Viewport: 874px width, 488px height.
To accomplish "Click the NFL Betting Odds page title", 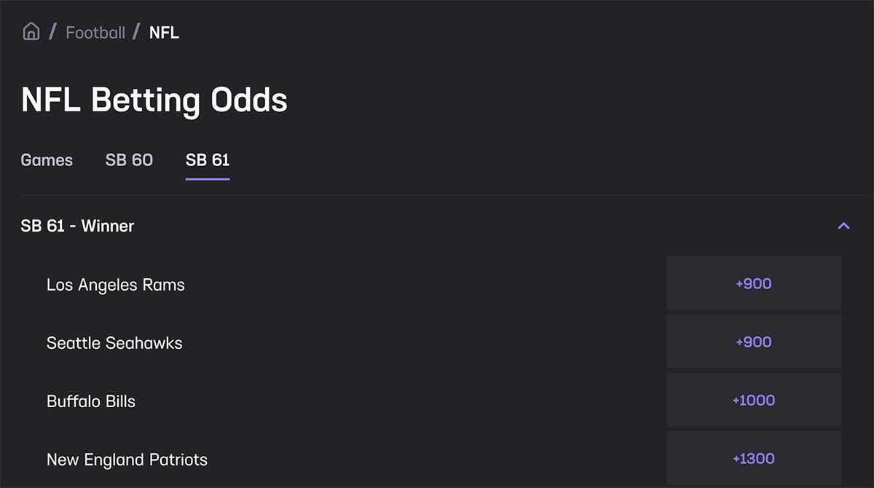I will (154, 100).
